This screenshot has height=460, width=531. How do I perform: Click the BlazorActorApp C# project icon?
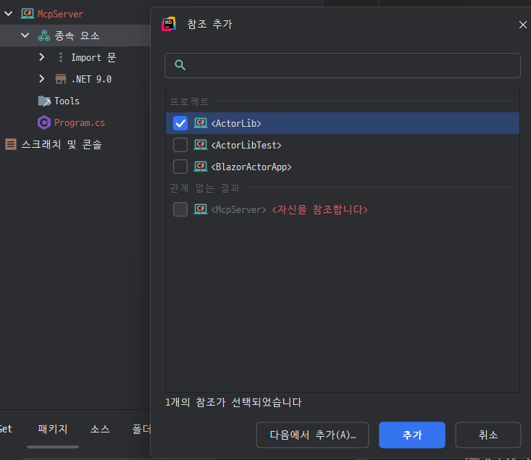[x=201, y=167]
